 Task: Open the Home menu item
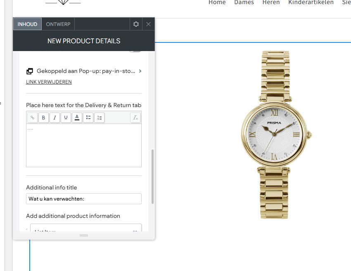coord(217,2)
